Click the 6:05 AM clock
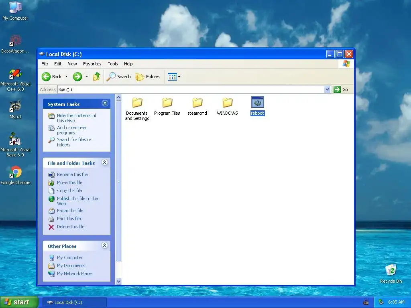Image resolution: width=411 pixels, height=308 pixels. click(x=396, y=302)
